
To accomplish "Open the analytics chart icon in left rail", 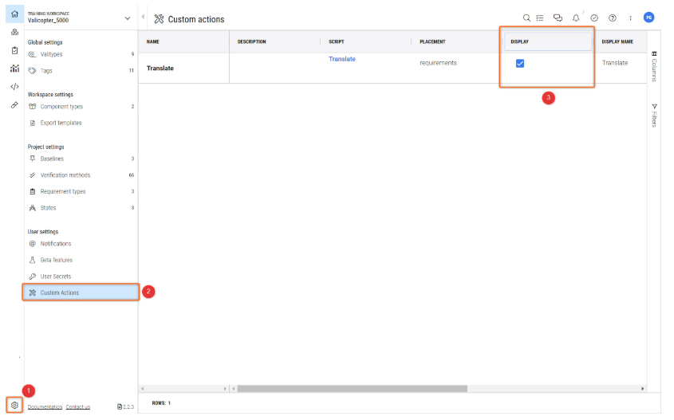I will click(x=14, y=69).
